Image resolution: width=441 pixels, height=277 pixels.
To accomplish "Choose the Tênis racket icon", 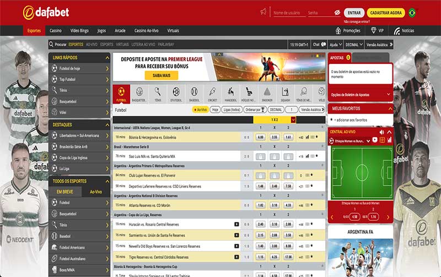I will [x=158, y=94].
